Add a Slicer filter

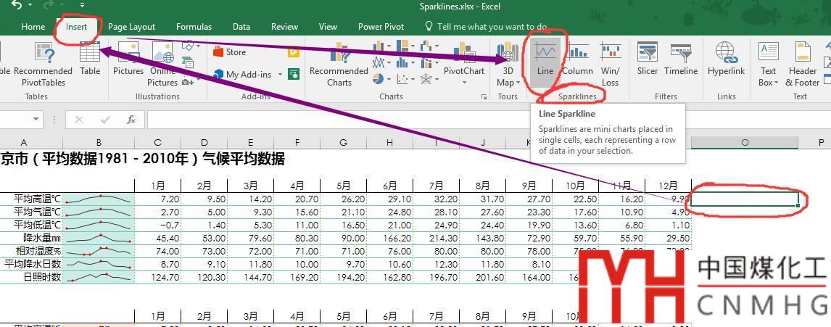pos(647,58)
